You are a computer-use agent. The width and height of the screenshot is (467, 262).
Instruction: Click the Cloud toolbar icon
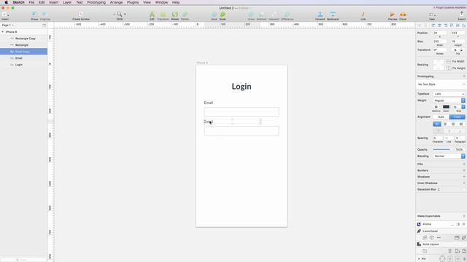[x=403, y=15]
